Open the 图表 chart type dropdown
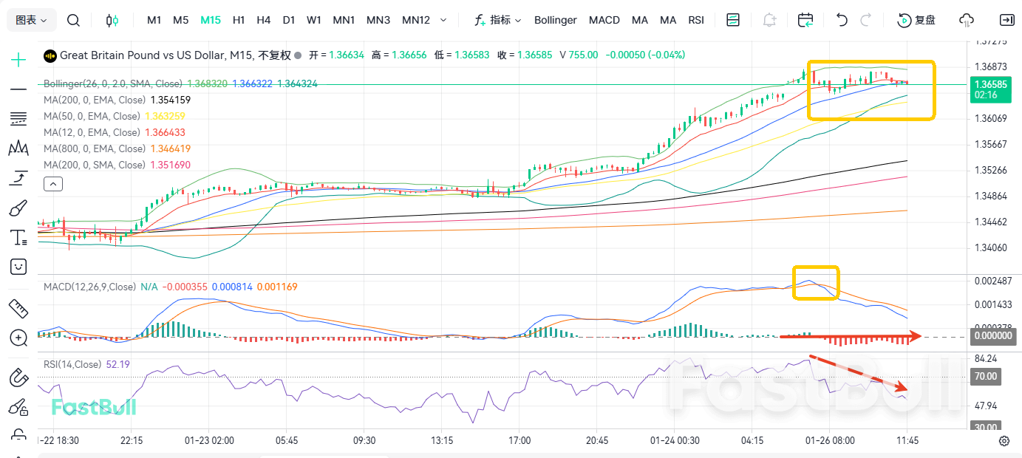 coord(30,20)
